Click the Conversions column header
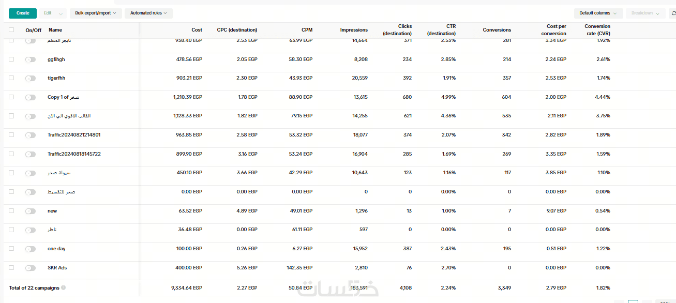Viewport: 676px width, 303px height. click(x=497, y=30)
